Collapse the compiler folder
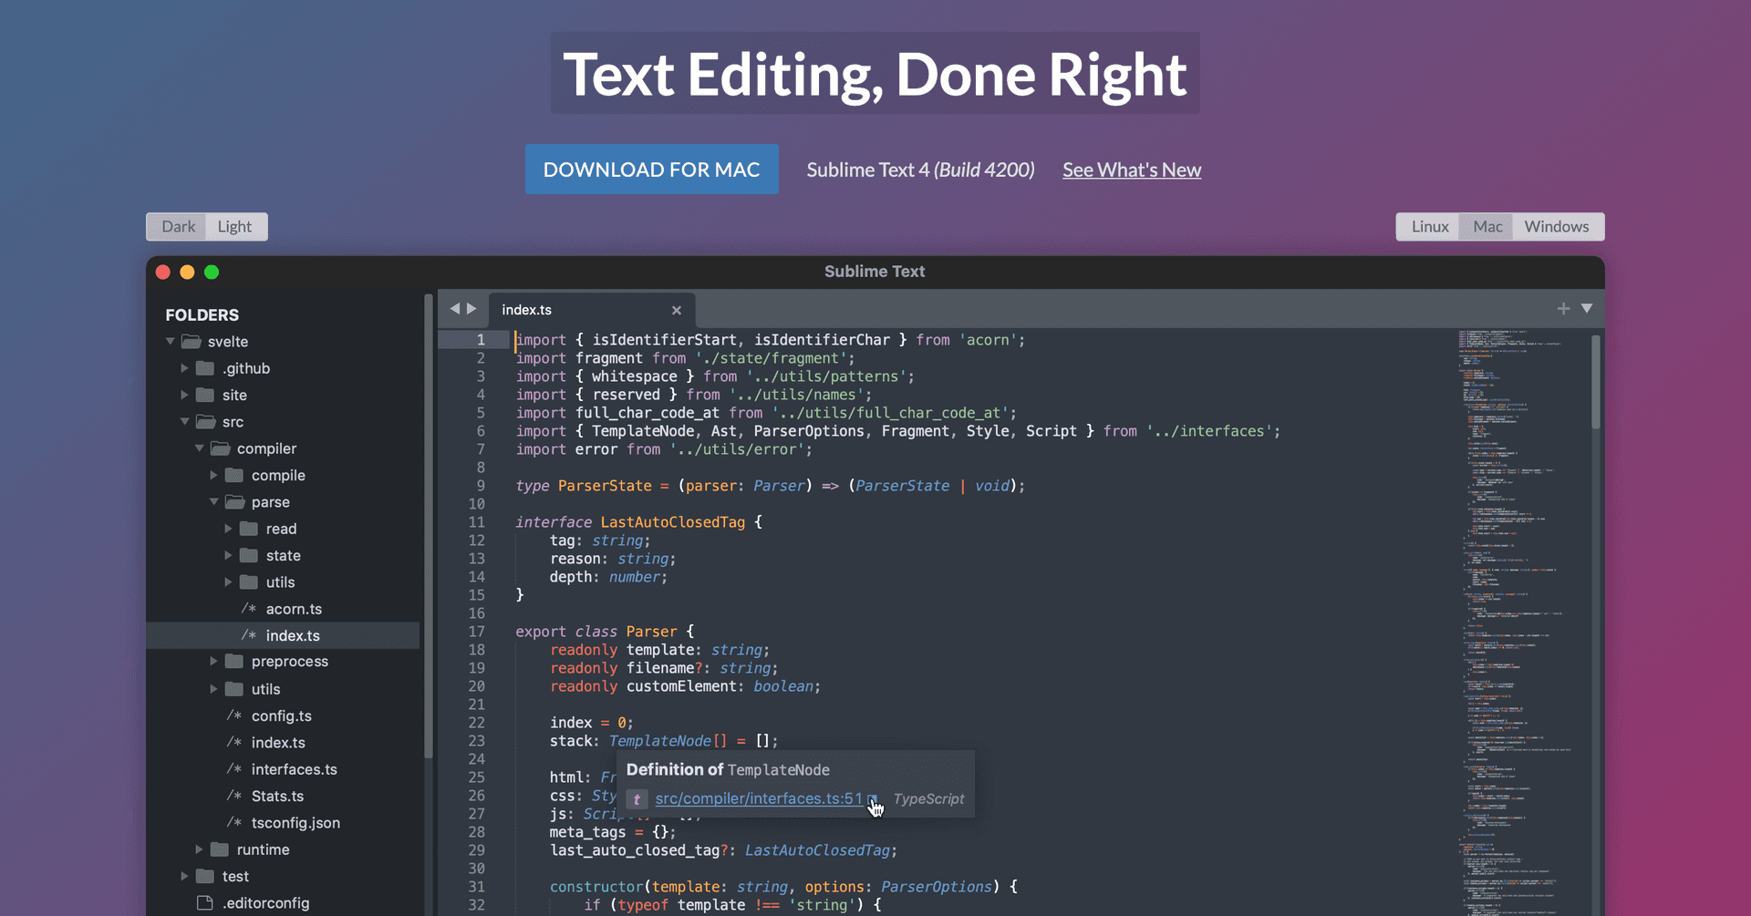Image resolution: width=1751 pixels, height=916 pixels. point(200,448)
